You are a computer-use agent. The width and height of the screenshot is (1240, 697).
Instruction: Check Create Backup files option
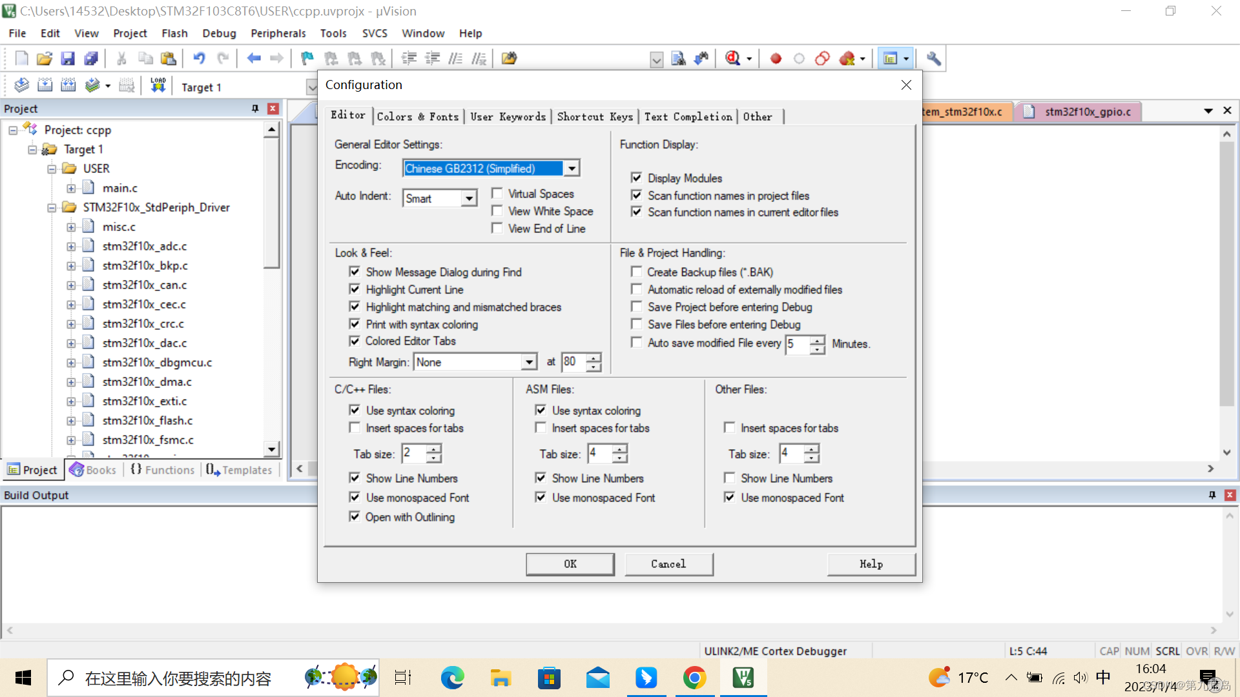coord(637,272)
